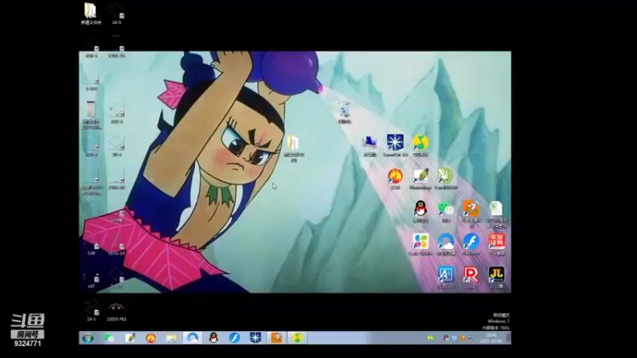The width and height of the screenshot is (637, 358).
Task: Open the green spreadsheet file on desktop
Action: (496, 213)
